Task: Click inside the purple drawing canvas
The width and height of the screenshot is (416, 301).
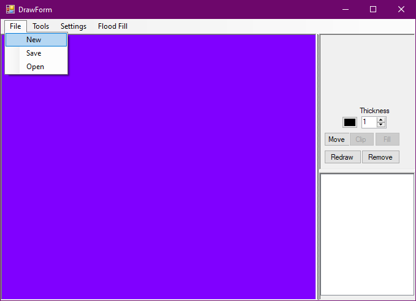Action: pyautogui.click(x=159, y=184)
